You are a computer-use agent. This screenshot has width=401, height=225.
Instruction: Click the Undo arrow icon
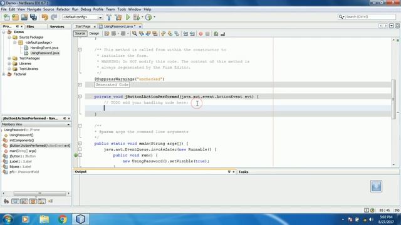(x=45, y=17)
